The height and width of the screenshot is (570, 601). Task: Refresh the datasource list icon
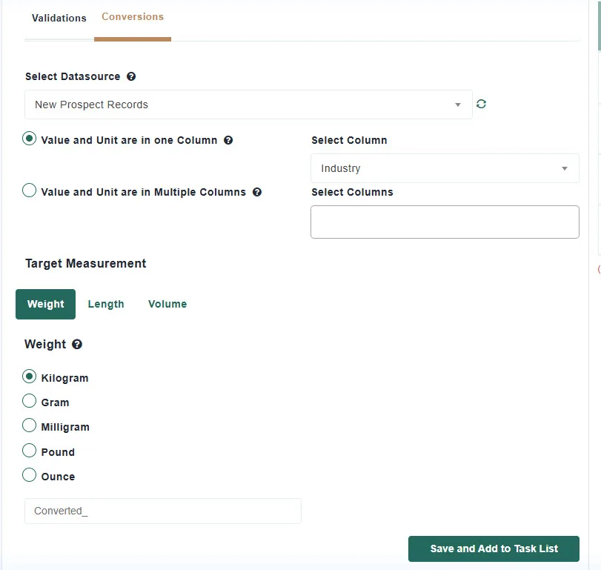click(481, 104)
